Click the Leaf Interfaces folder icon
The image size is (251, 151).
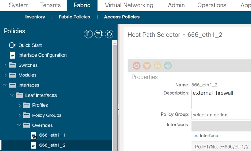tap(20, 95)
